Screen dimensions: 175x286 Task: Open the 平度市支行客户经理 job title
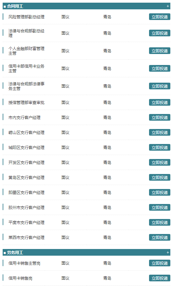point(26,223)
